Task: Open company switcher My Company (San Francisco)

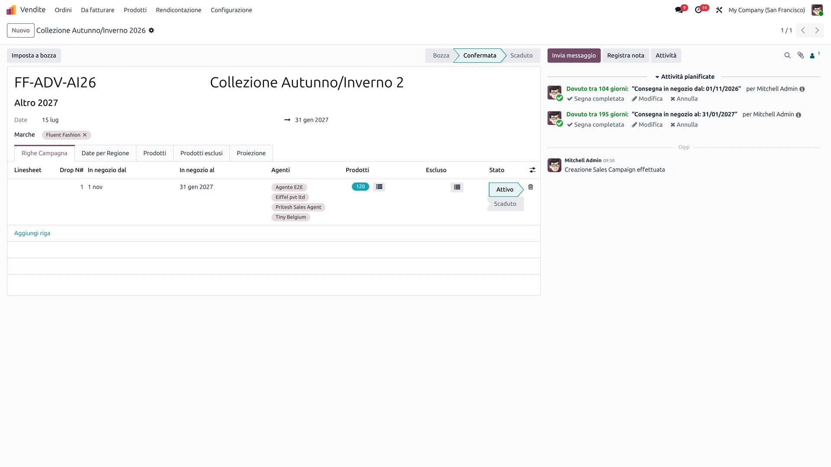Action: click(x=767, y=10)
